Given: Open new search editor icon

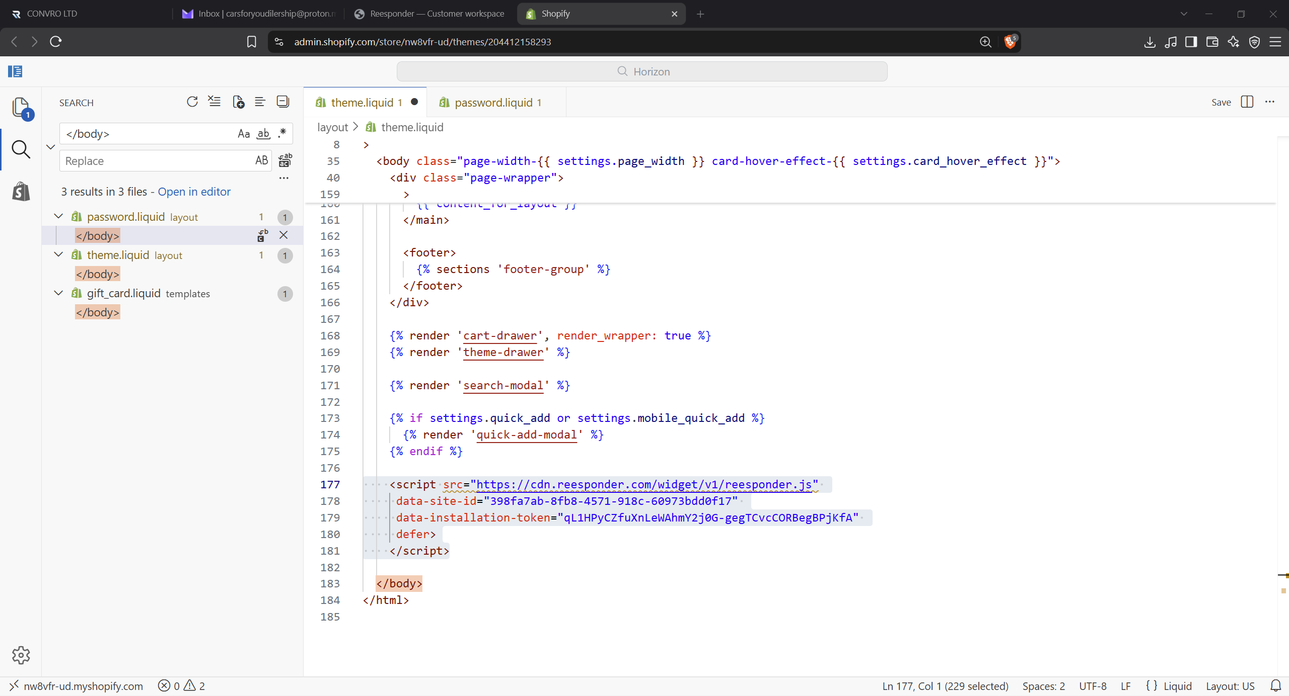Looking at the screenshot, I should tap(238, 102).
